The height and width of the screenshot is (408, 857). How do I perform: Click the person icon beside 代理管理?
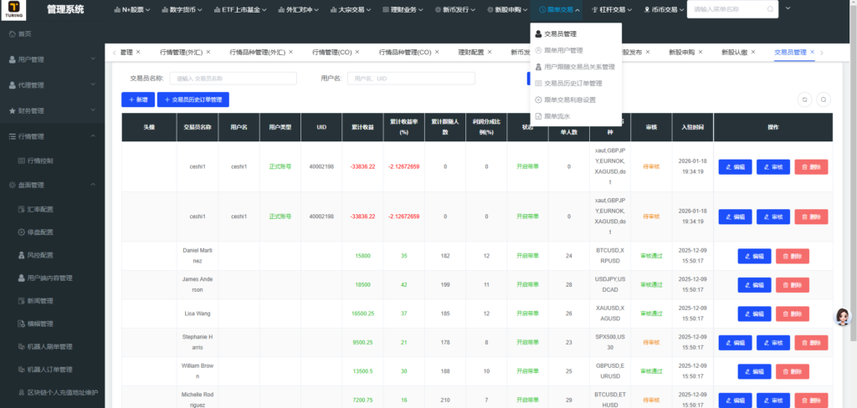(x=13, y=85)
